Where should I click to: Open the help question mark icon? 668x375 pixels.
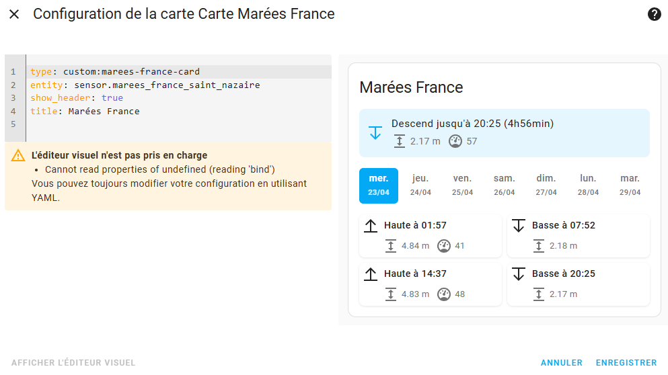coord(654,14)
